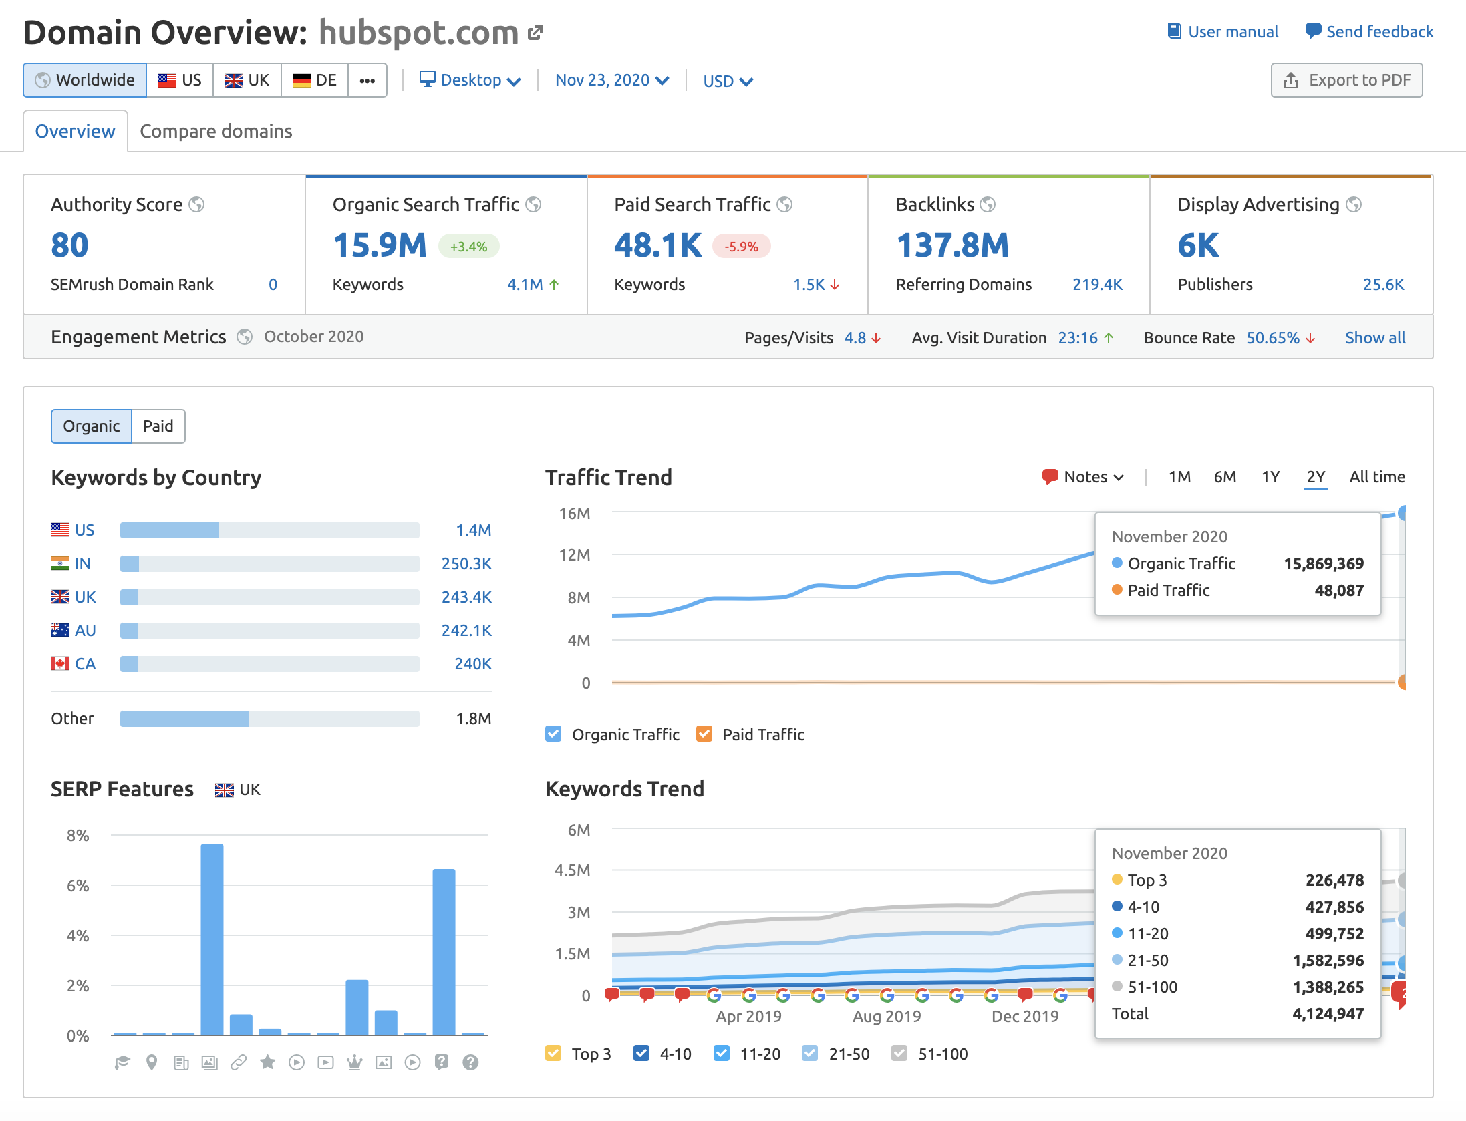Set the traffic trend range to All time
The image size is (1466, 1121).
[1377, 477]
